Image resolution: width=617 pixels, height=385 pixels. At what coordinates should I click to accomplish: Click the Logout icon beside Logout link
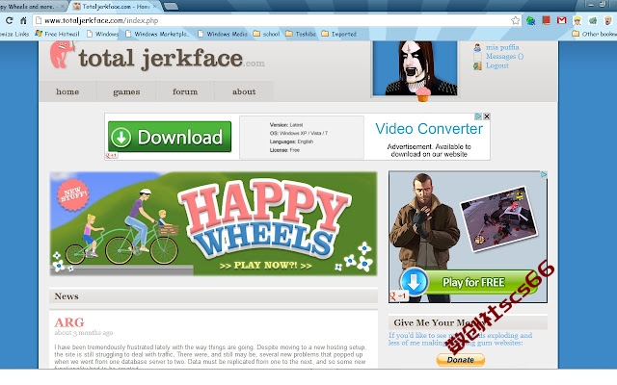[477, 65]
